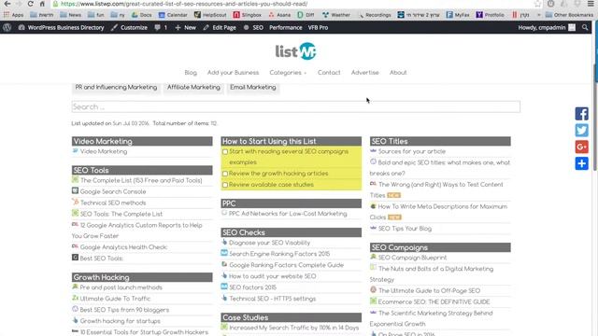This screenshot has width=598, height=336.
Task: Open WordPress Business Directory site menu
Action: pyautogui.click(x=62, y=27)
